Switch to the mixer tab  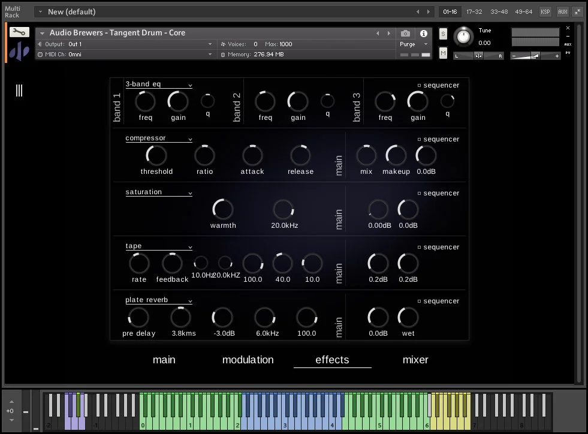415,360
